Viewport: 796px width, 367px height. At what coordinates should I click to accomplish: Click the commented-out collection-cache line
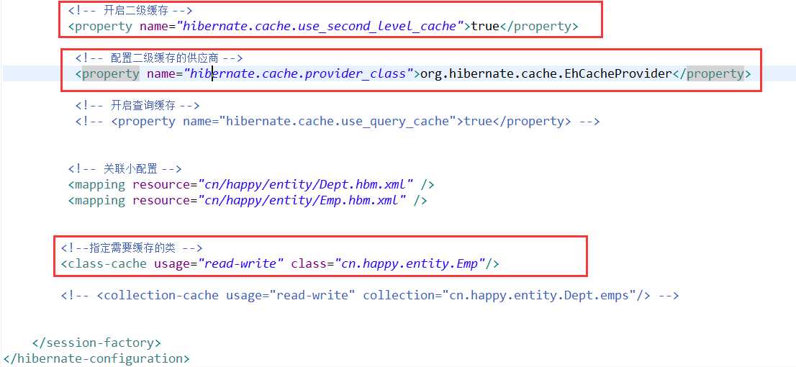pos(370,296)
